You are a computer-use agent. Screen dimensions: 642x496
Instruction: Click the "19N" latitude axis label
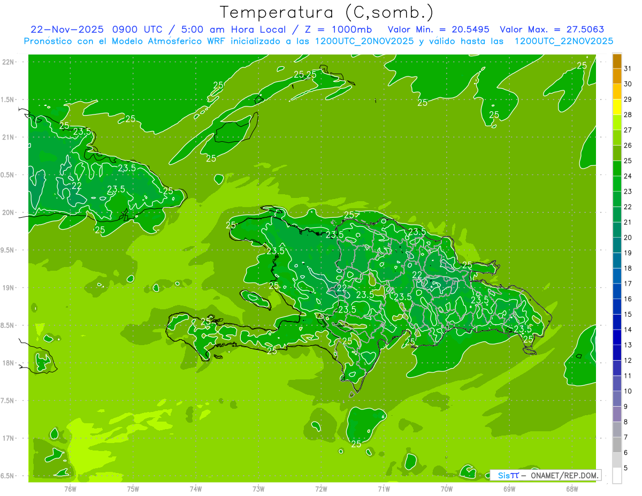click(9, 288)
